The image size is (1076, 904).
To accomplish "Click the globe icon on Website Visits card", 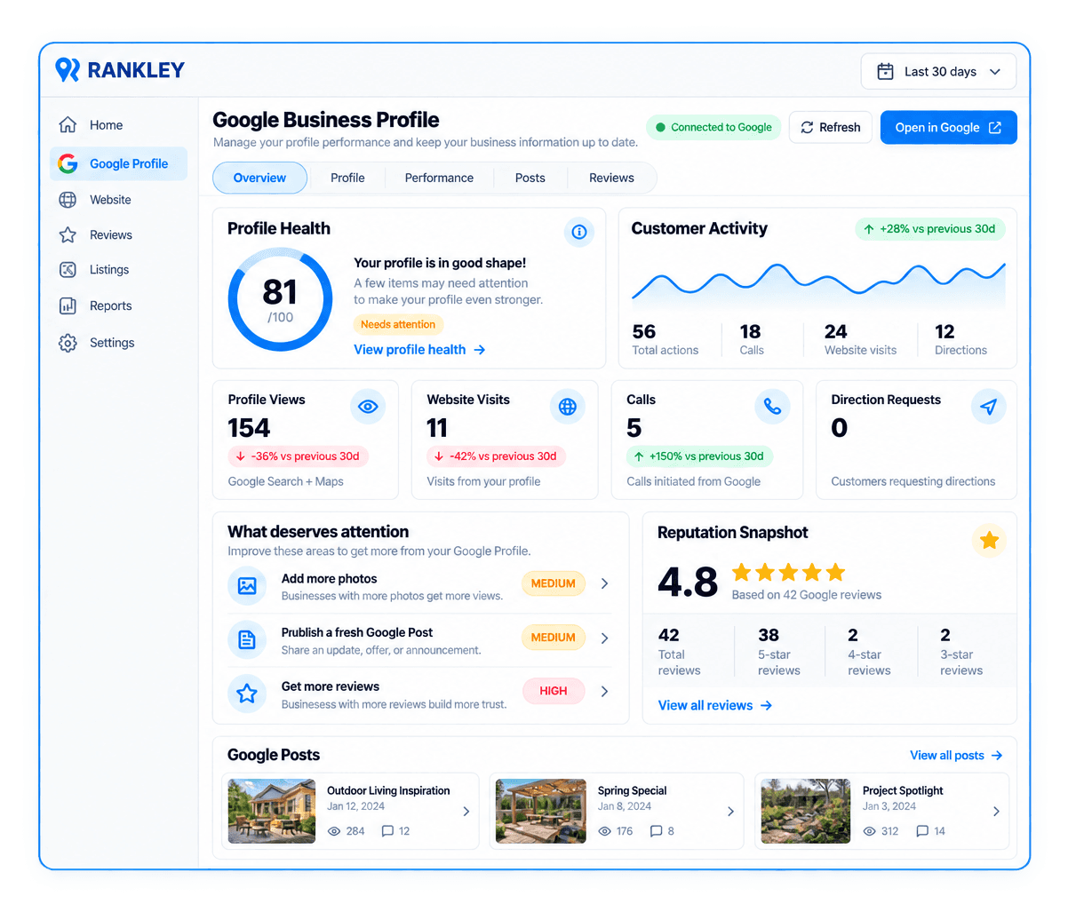I will (x=568, y=407).
